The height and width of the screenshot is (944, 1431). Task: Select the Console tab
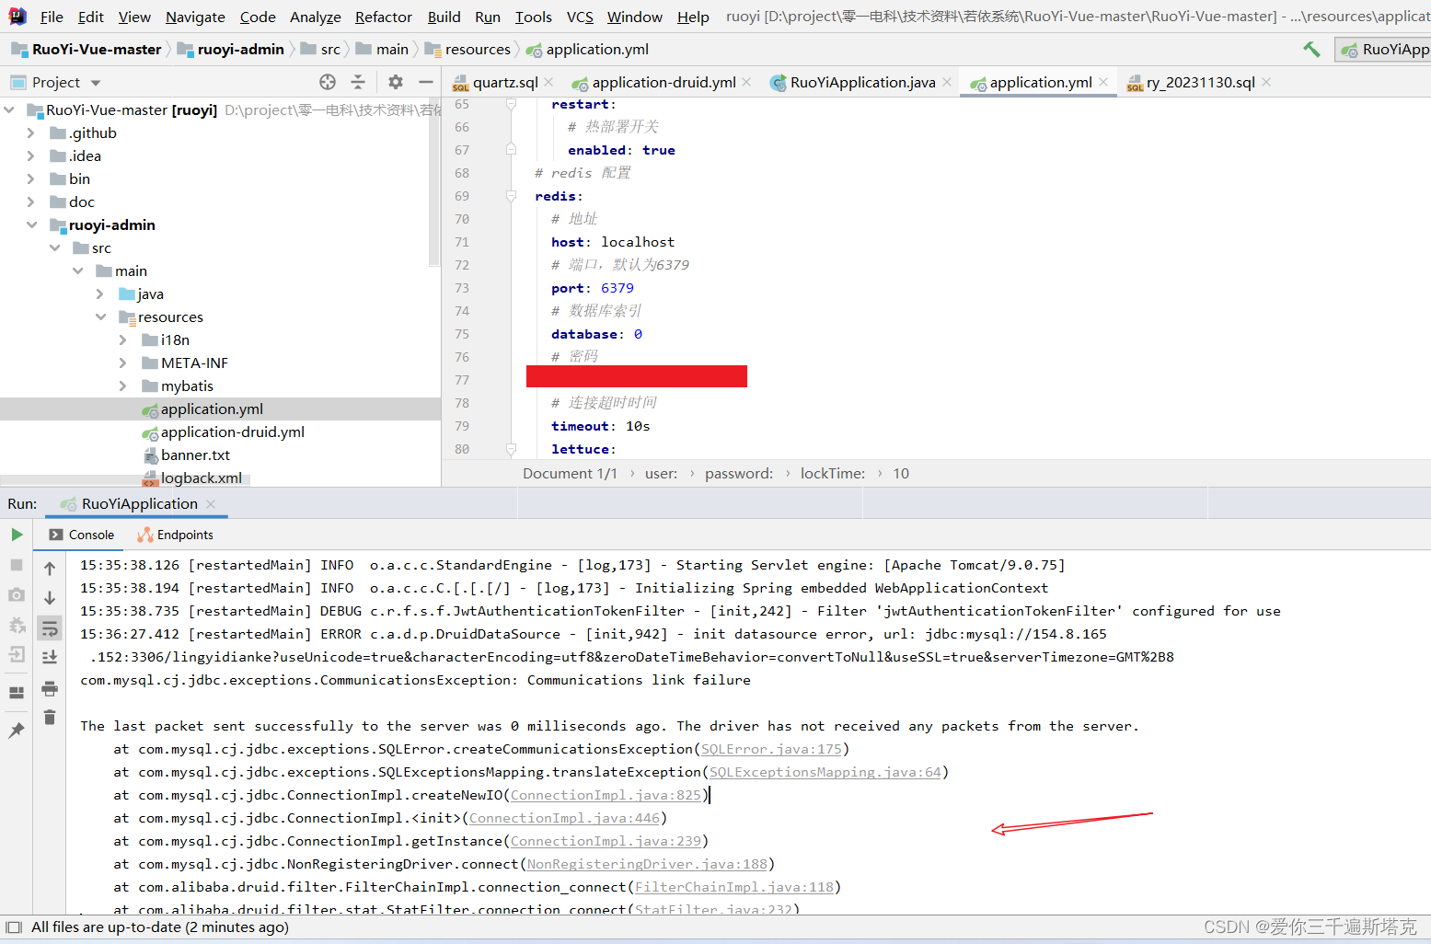81,535
